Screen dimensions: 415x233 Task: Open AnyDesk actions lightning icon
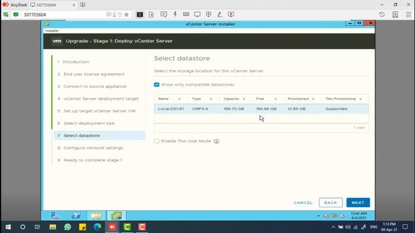pyautogui.click(x=175, y=14)
